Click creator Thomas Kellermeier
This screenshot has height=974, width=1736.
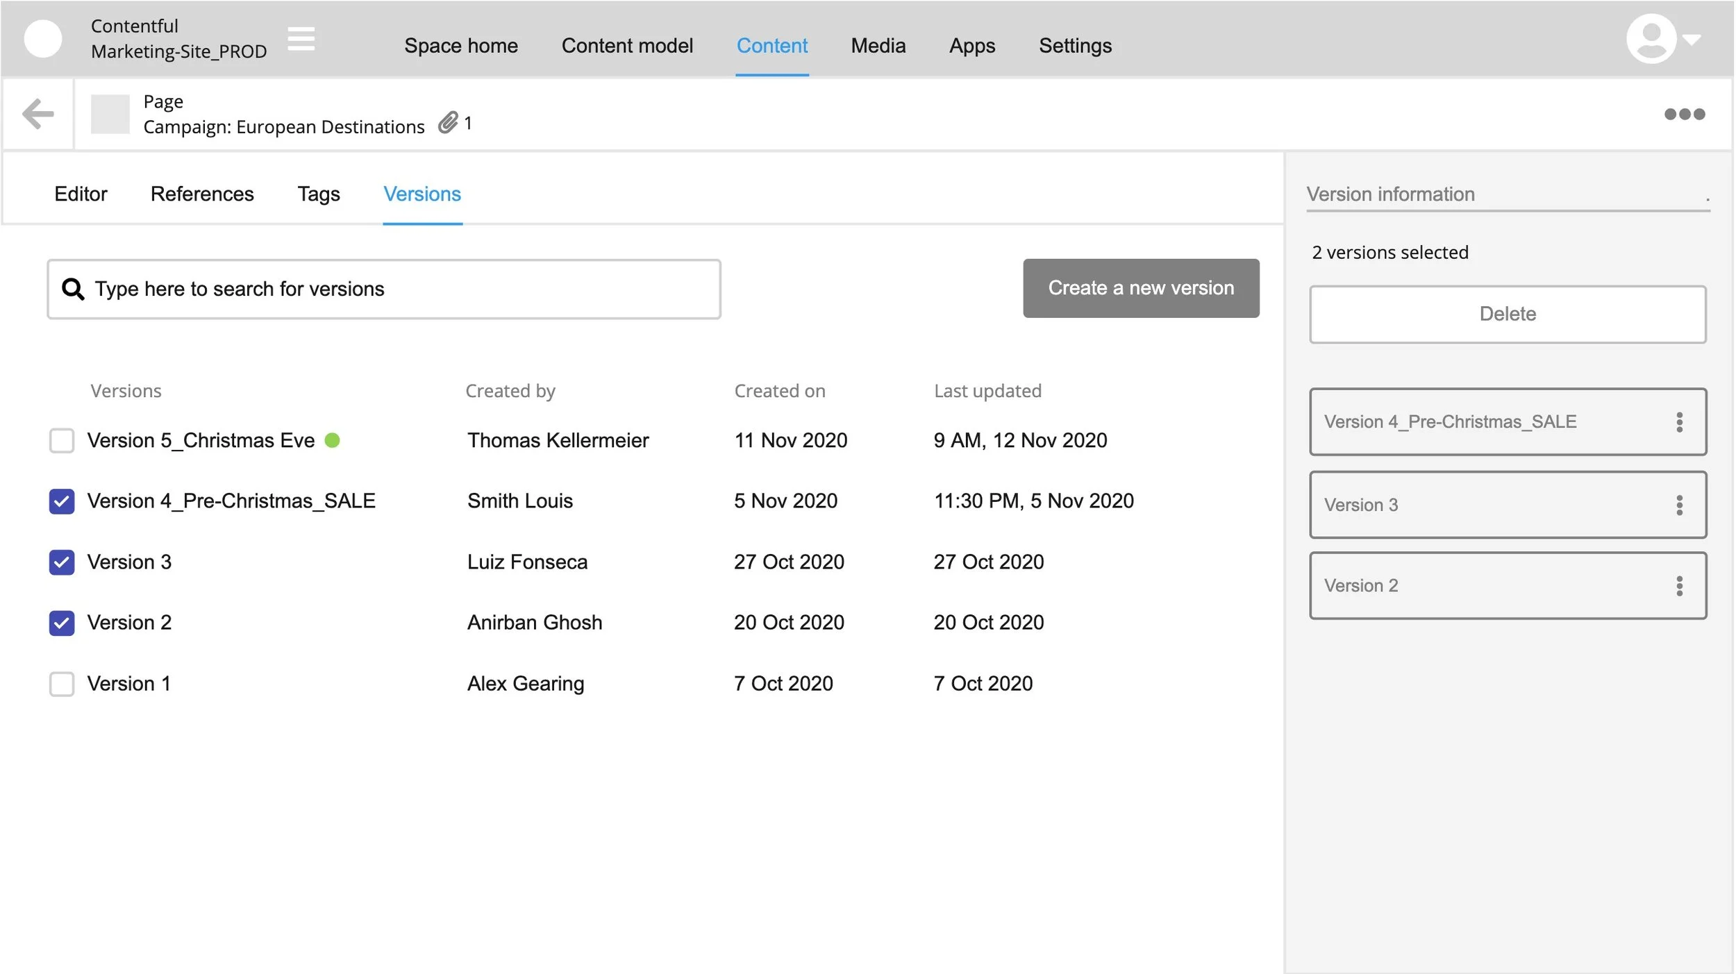point(558,440)
